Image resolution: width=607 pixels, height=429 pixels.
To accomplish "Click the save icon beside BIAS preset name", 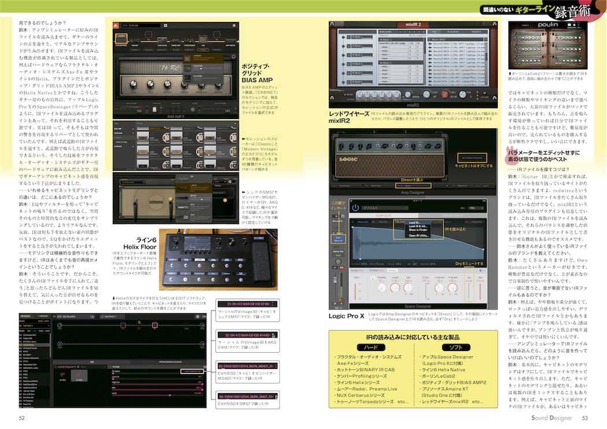I will point(165,25).
